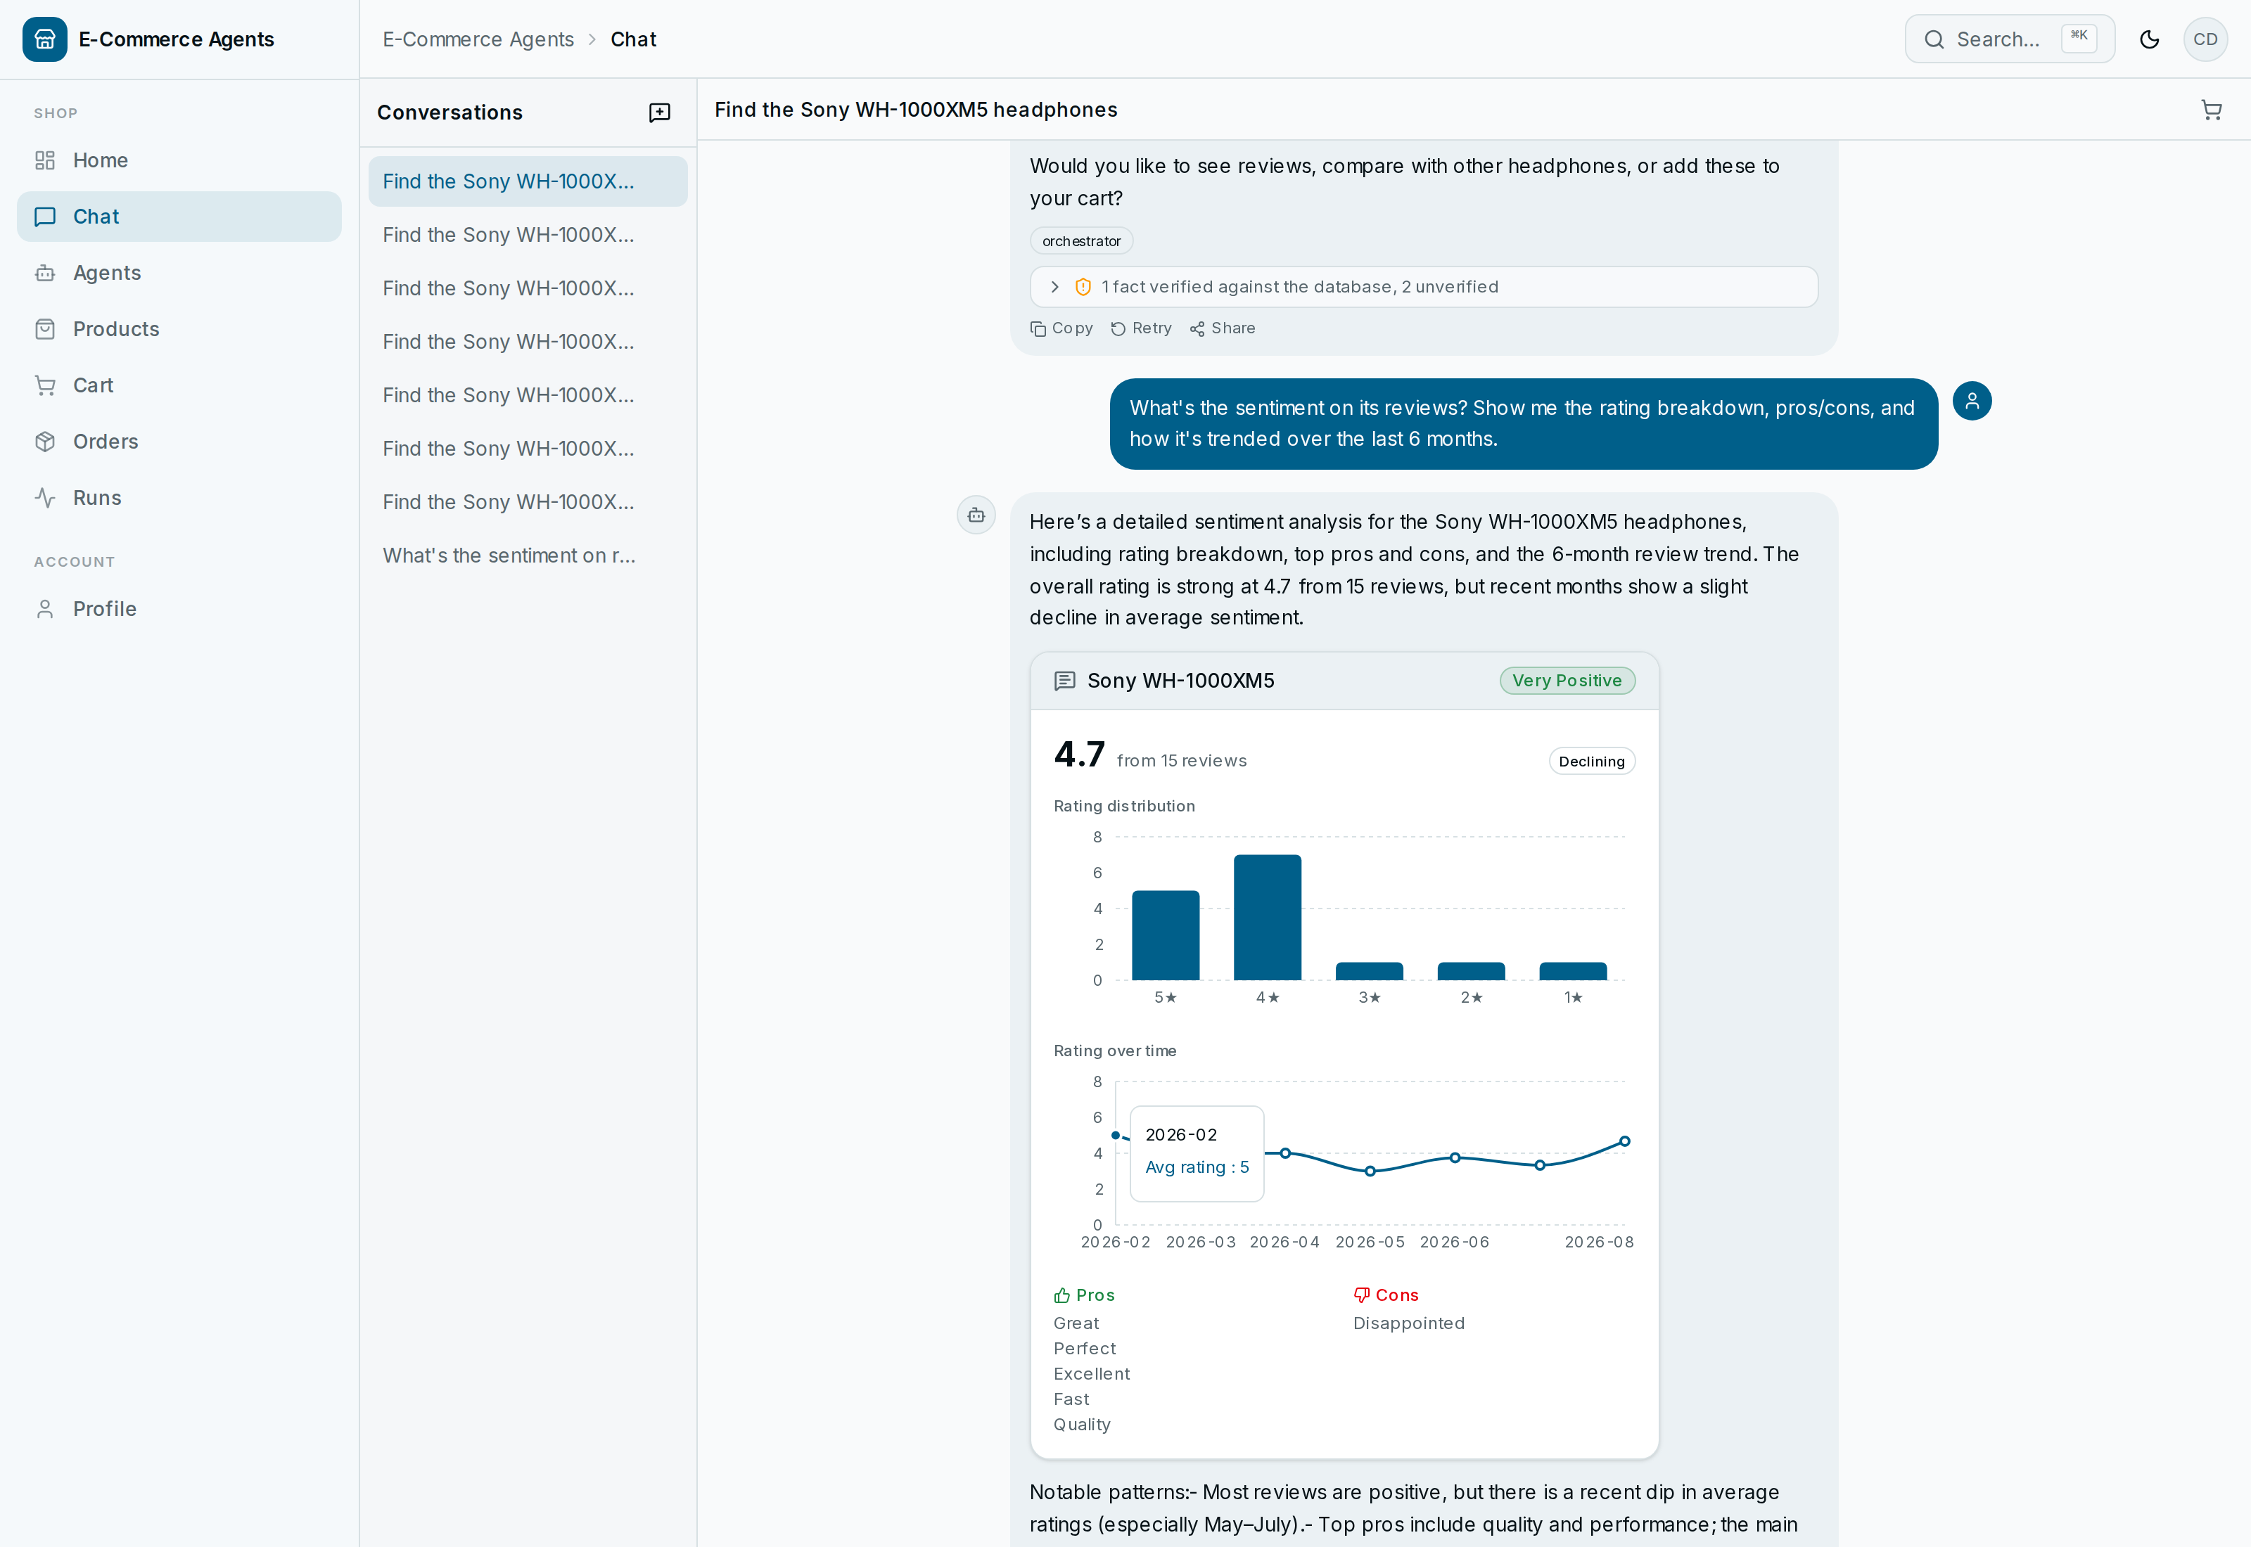Screen dimensions: 2251x1547
Task: Click the Conversations panel heading
Action: [x=449, y=113]
